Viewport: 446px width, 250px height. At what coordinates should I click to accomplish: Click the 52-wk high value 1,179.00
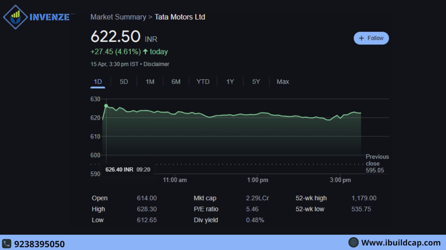point(364,198)
